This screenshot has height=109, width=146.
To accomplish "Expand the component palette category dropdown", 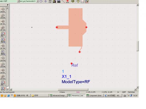I will tap(18, 1).
